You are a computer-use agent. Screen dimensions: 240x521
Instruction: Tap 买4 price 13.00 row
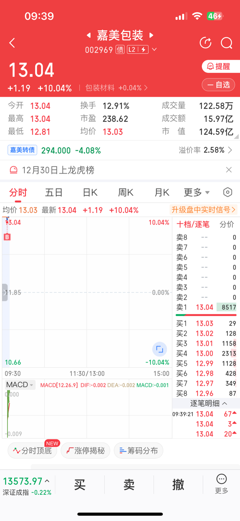(x=206, y=353)
